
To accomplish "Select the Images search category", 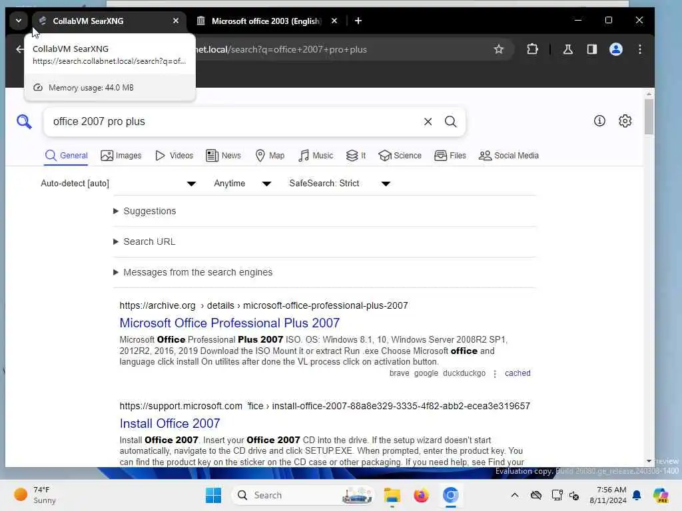I will point(121,156).
